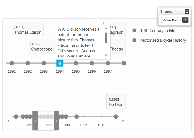This screenshot has width=194, height=138.
Task: Click the tooltip scroll-up arrow
Action: click(x=106, y=28)
